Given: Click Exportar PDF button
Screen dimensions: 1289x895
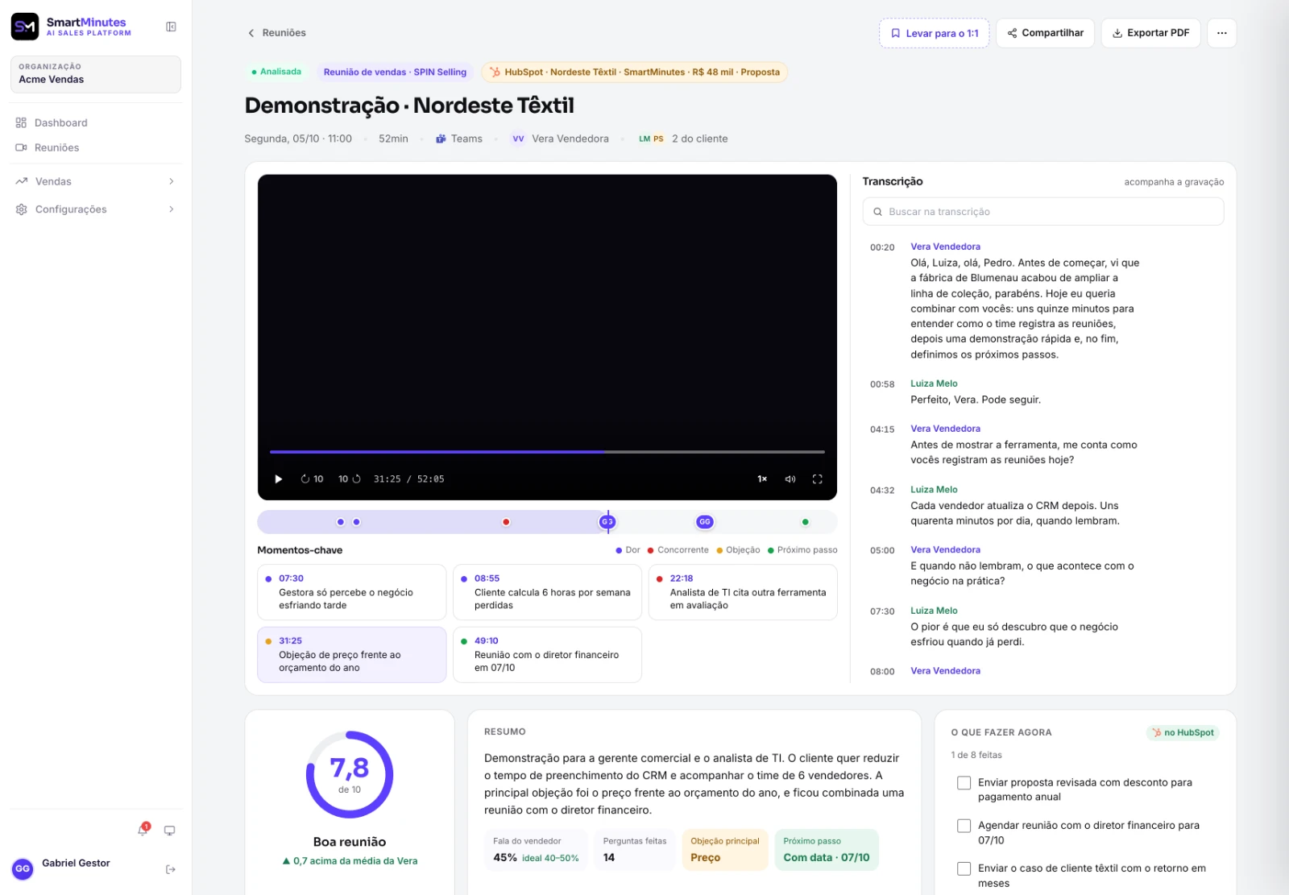Looking at the screenshot, I should pyautogui.click(x=1150, y=33).
